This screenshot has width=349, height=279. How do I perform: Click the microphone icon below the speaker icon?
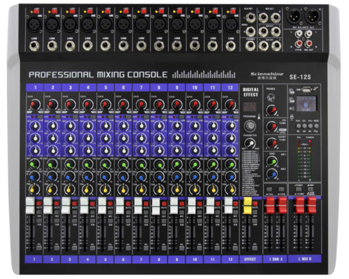tap(292, 117)
